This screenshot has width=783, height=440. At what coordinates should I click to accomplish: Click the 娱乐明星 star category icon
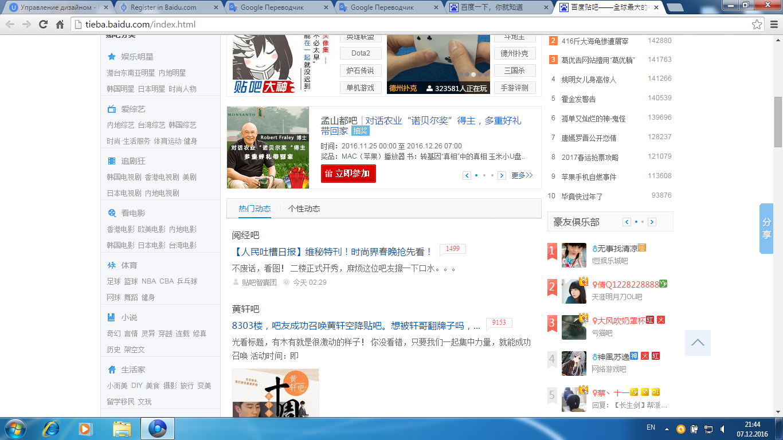click(112, 57)
